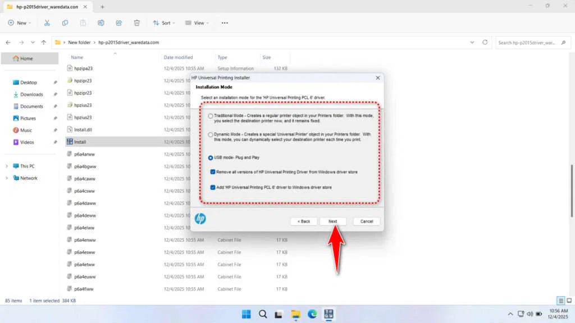The image size is (575, 323).
Task: Select the Dynamic Mode radio button
Action: point(211,134)
